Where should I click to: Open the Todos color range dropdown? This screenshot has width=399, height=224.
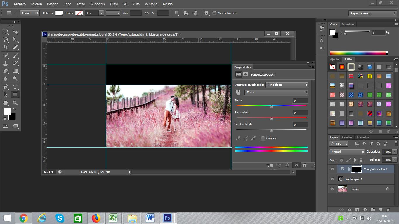pyautogui.click(x=276, y=92)
